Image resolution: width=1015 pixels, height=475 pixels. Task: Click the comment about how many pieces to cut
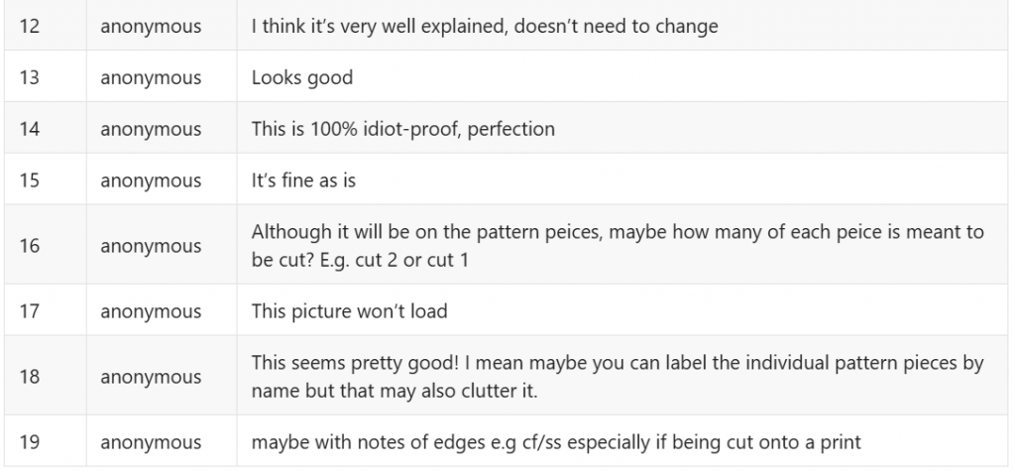pos(617,246)
